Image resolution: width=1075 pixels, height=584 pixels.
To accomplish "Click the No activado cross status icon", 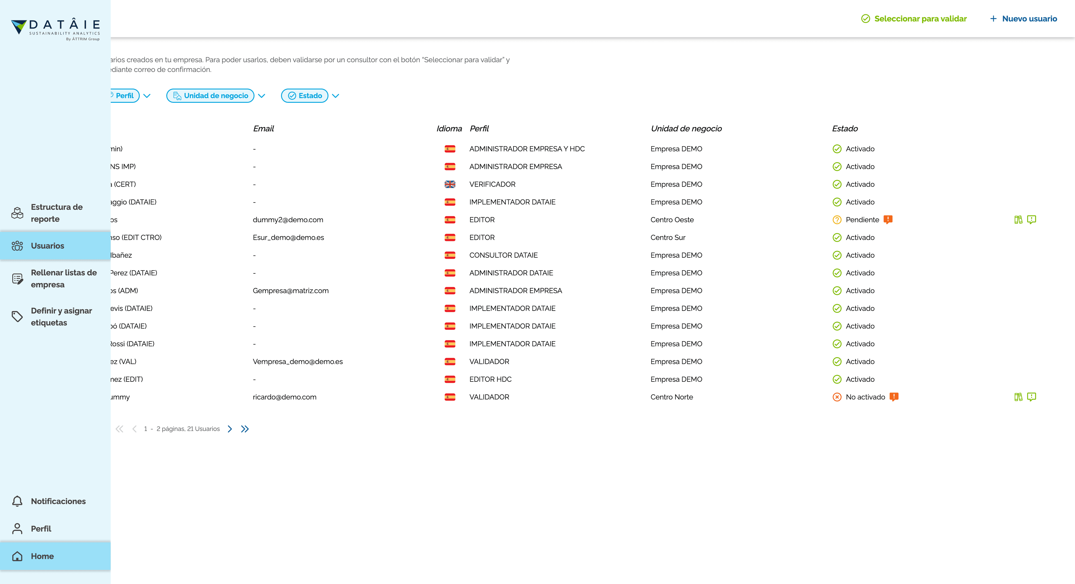I will (837, 397).
